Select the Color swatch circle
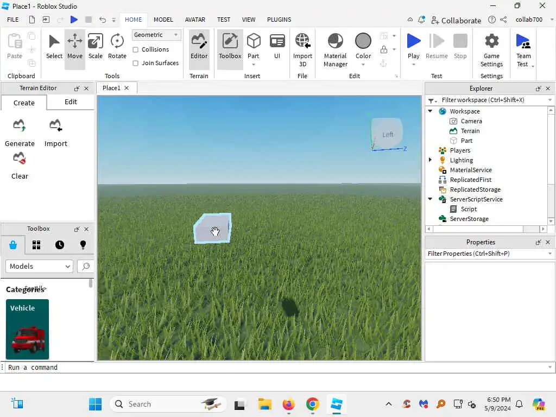The width and height of the screenshot is (556, 417). (x=363, y=41)
